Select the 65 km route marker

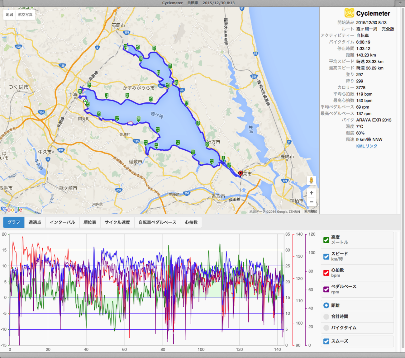pos(151,99)
